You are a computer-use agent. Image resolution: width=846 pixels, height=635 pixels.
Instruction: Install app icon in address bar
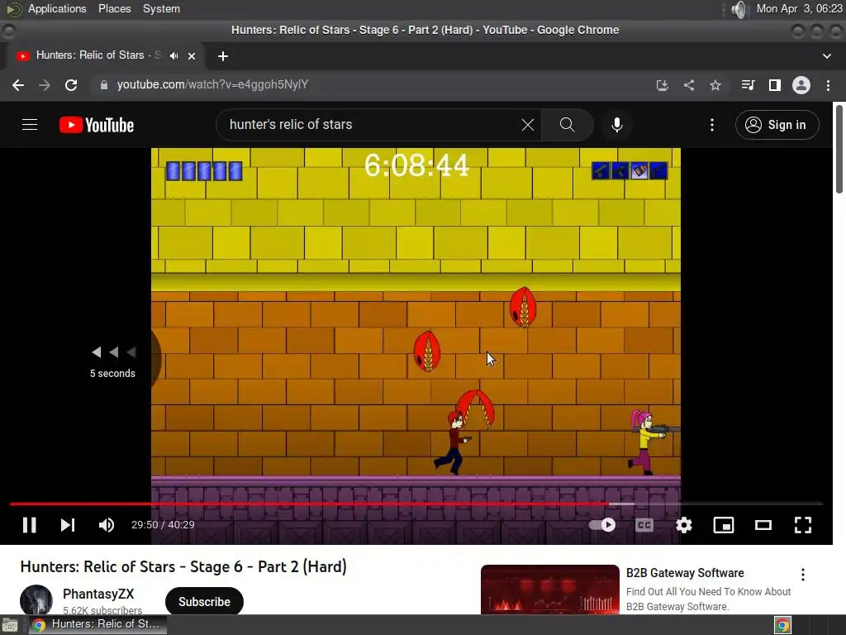pyautogui.click(x=663, y=85)
